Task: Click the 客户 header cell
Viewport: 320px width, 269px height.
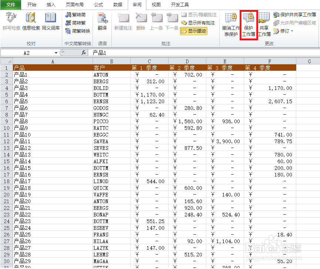Action: pos(111,68)
